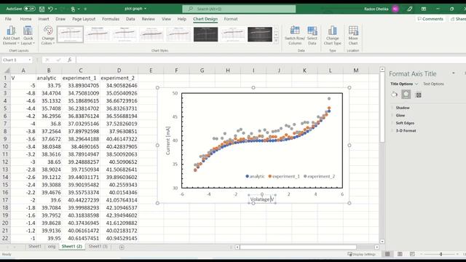
Task: Expand the Shadow section
Action: click(403, 108)
